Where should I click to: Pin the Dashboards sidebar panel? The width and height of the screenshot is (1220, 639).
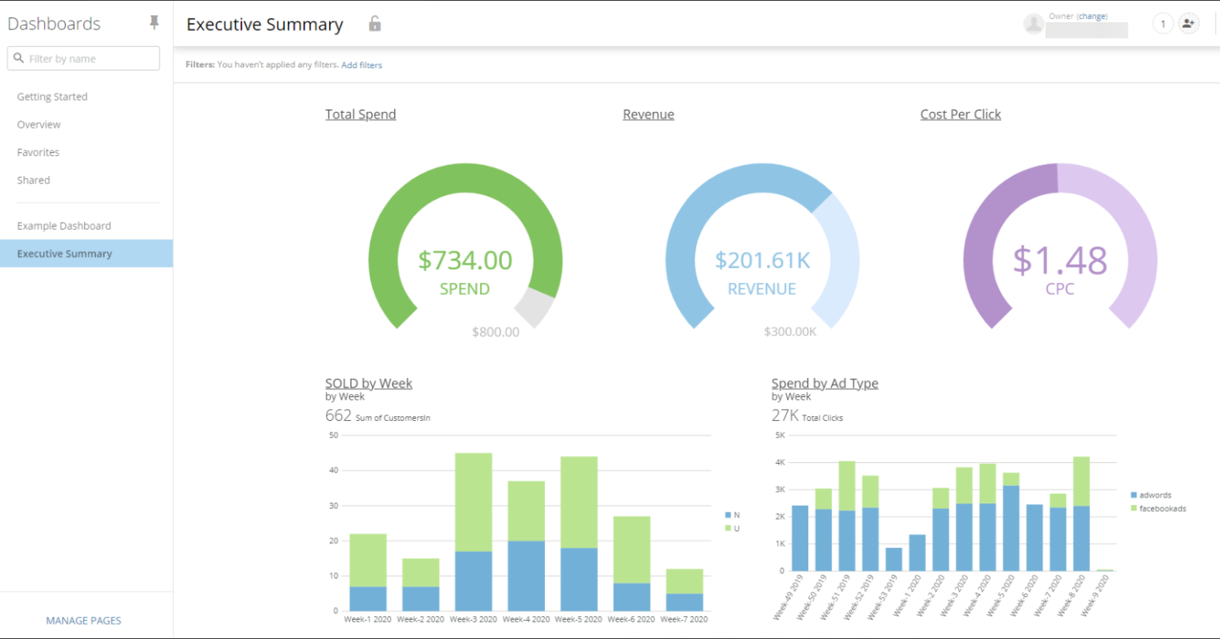point(154,23)
